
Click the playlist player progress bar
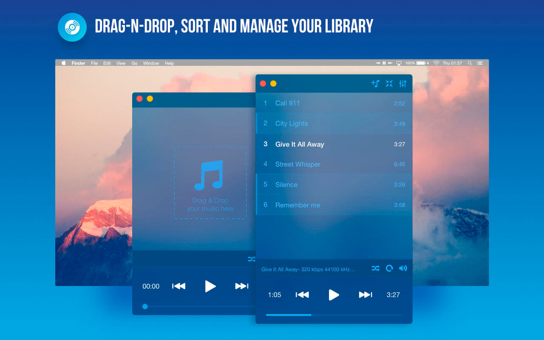tap(334, 315)
